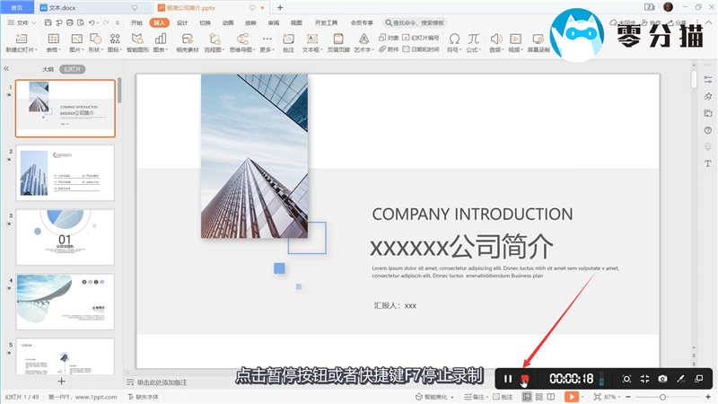Screen dimensions: 718x404
Task: Stop recording with the red square button
Action: pyautogui.click(x=525, y=379)
